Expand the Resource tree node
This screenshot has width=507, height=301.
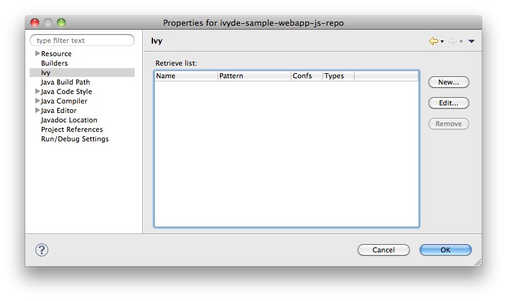37,54
